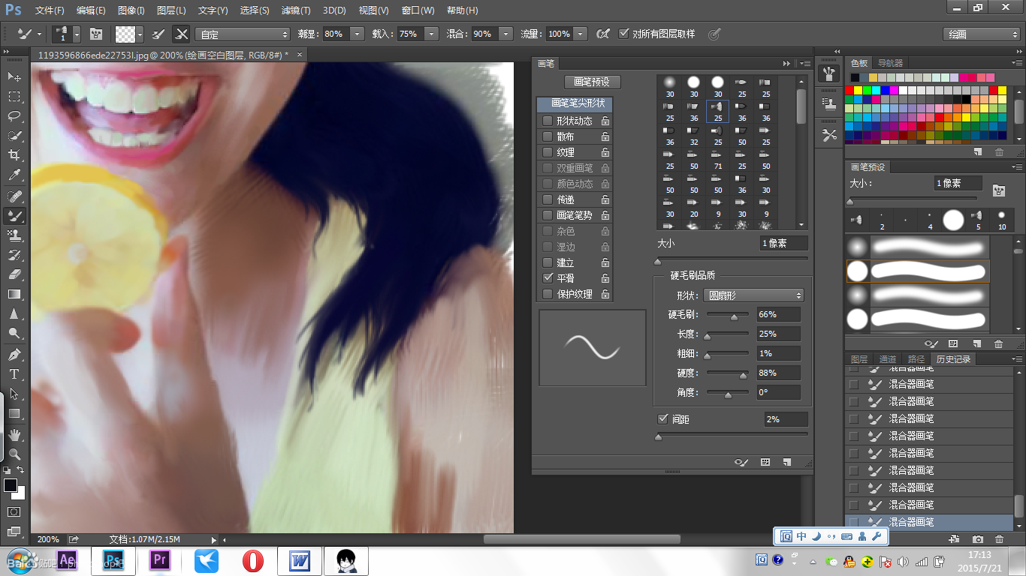Screen dimensions: 1026x576
Task: Open the 形状 圆扇形 dropdown
Action: click(x=753, y=295)
